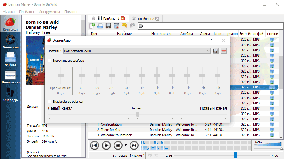Viewport: 284px width, 159px height.
Task: Switch to the Плейлист 2 tab
Action: click(146, 19)
